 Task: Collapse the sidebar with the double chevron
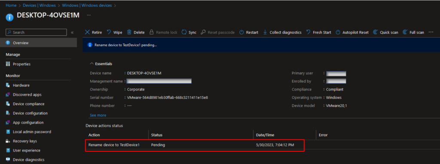pos(72,32)
